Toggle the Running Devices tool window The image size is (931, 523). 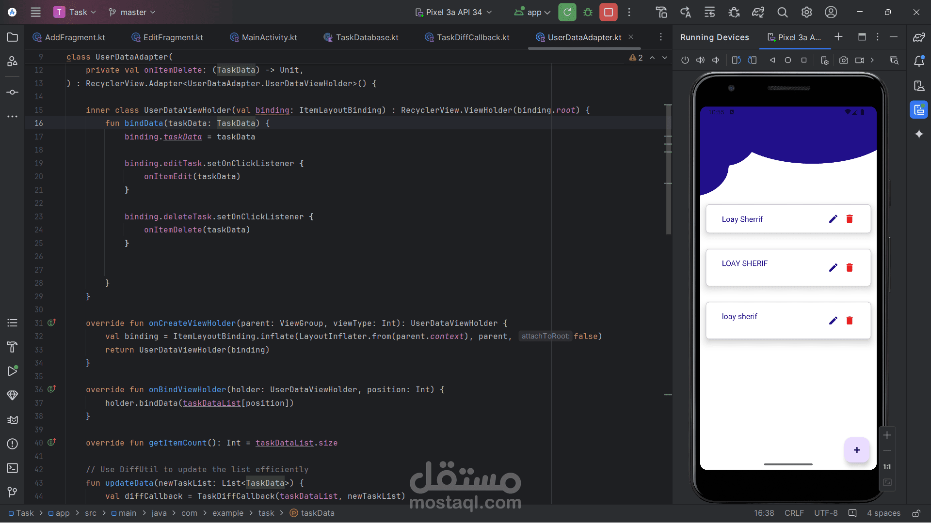[x=918, y=110]
